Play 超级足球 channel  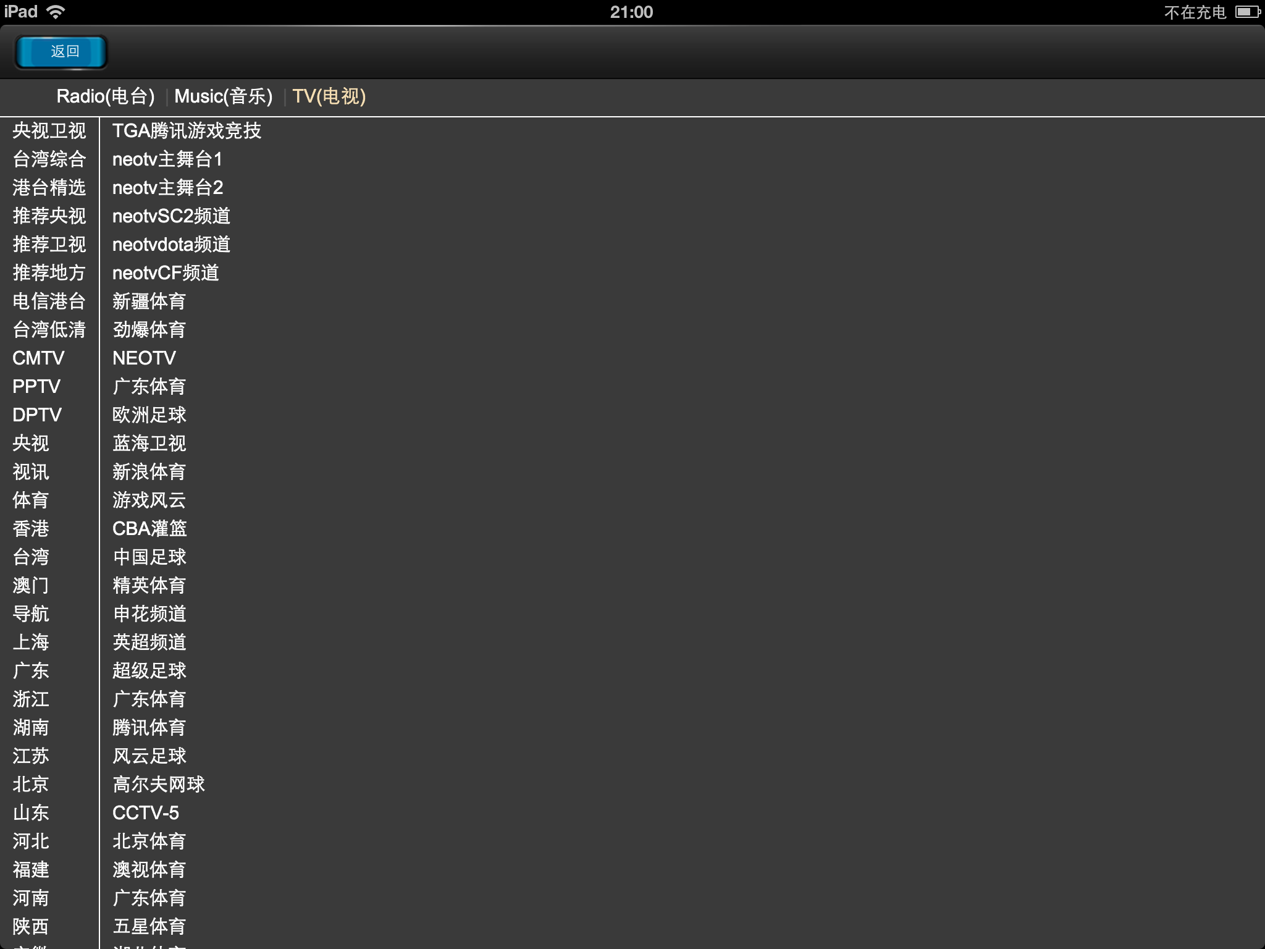[149, 671]
